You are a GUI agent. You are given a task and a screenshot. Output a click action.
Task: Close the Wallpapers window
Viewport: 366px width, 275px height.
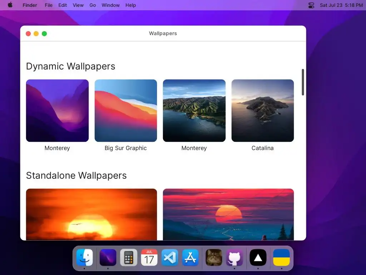pos(28,34)
